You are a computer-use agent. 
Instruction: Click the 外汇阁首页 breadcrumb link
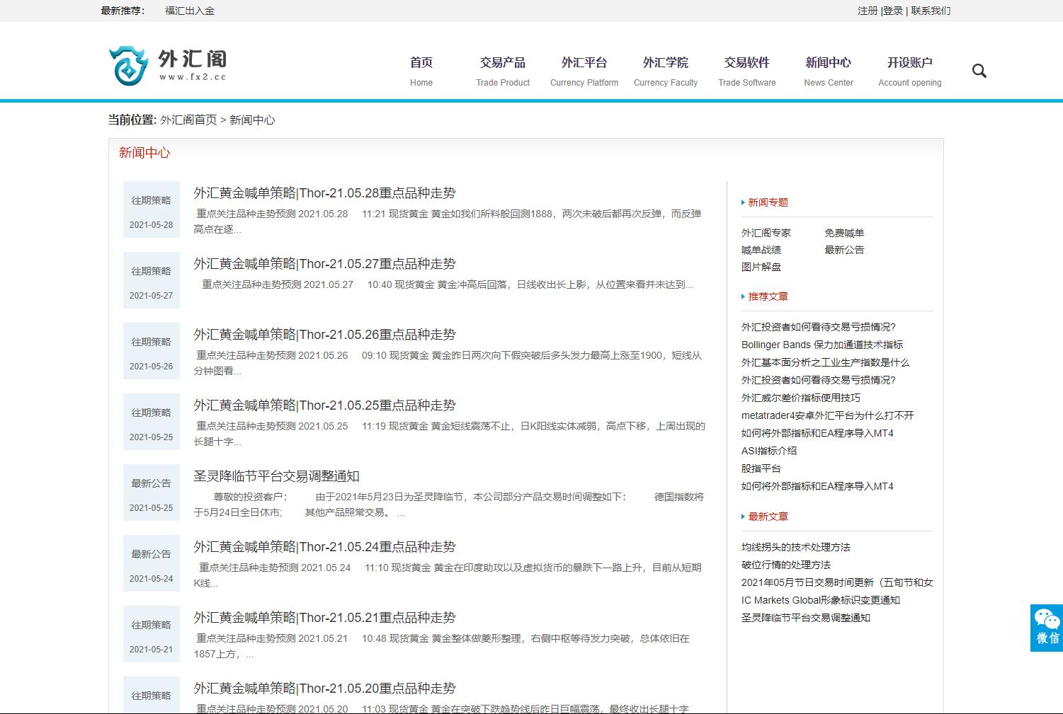pyautogui.click(x=188, y=120)
